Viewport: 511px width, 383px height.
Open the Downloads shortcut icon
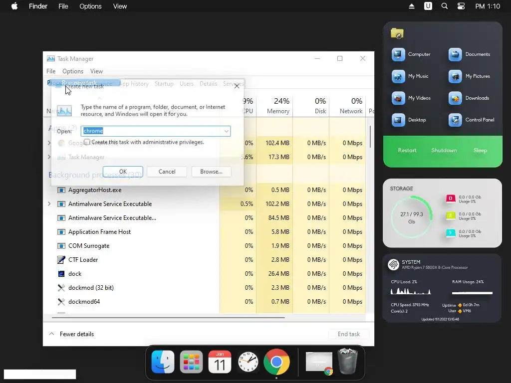point(455,98)
